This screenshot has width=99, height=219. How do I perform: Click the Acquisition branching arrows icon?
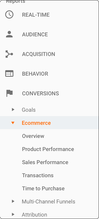[9, 54]
